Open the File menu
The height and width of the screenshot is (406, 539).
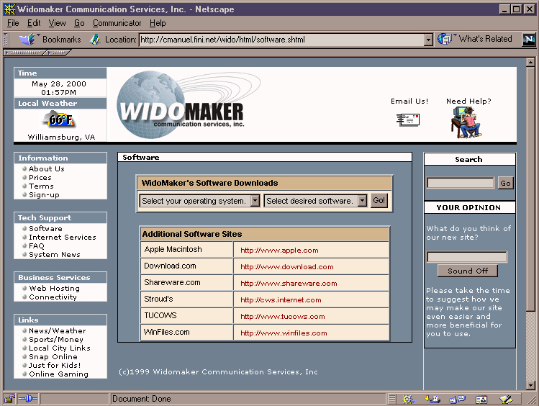(13, 23)
